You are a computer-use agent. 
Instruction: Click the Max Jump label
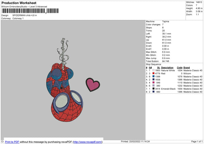coord(151,58)
